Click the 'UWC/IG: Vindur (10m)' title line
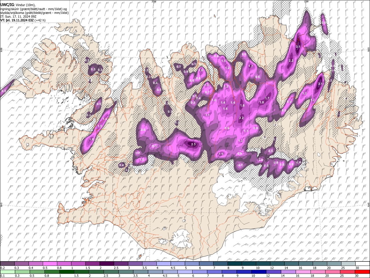 [x=18, y=4]
